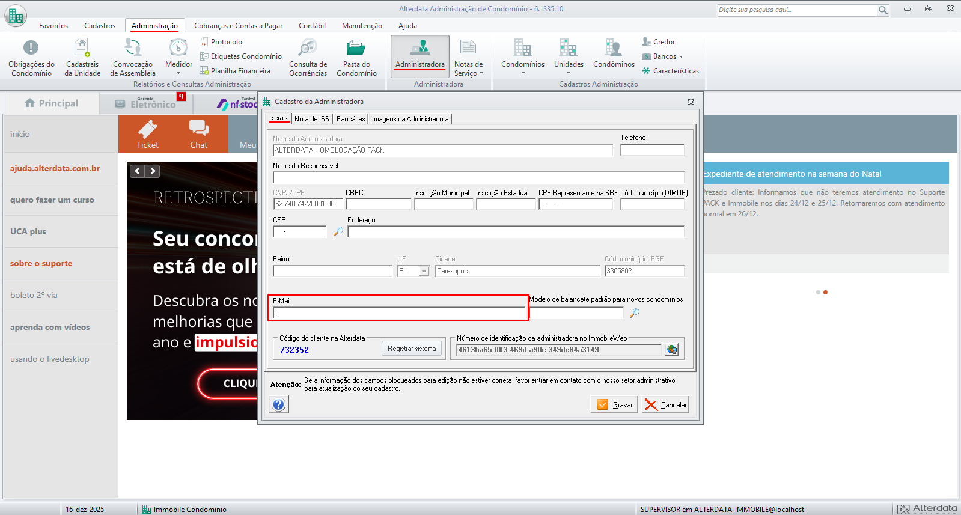The width and height of the screenshot is (961, 515).
Task: Open usando o livedesktop link
Action: point(50,359)
